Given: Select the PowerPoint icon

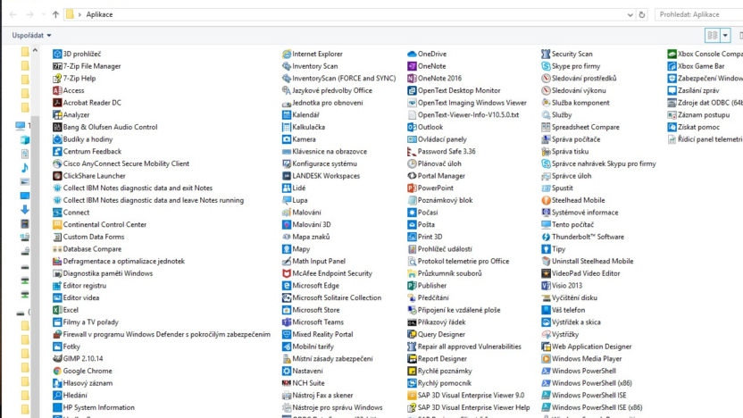Looking at the screenshot, I should pos(412,188).
